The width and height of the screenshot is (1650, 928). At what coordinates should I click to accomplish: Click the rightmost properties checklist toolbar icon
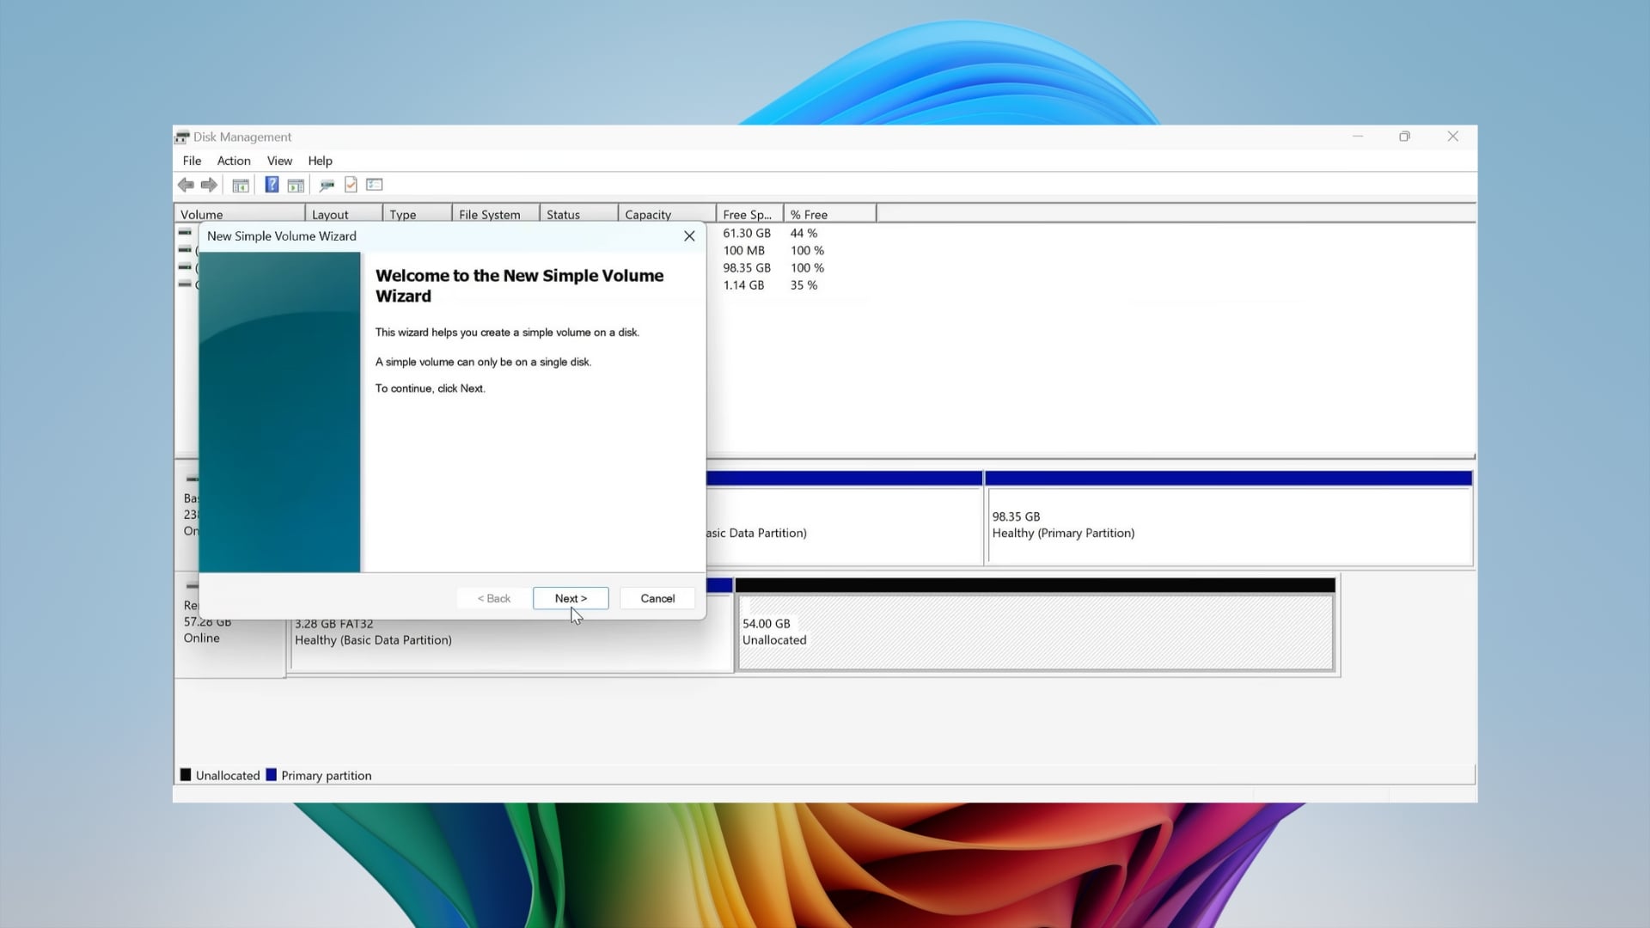[x=374, y=185]
